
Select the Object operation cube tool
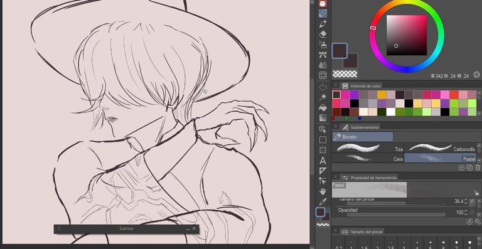click(x=323, y=129)
